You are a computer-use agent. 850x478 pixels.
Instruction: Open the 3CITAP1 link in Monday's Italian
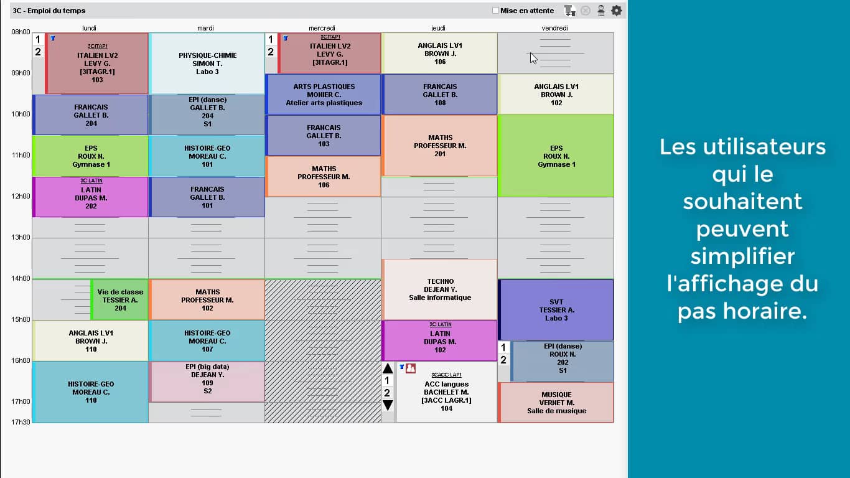tap(98, 46)
